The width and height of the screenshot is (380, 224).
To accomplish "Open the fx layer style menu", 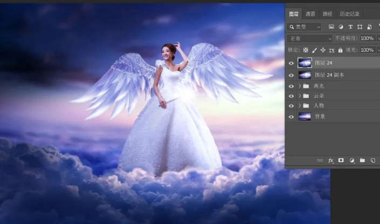I will 330,160.
